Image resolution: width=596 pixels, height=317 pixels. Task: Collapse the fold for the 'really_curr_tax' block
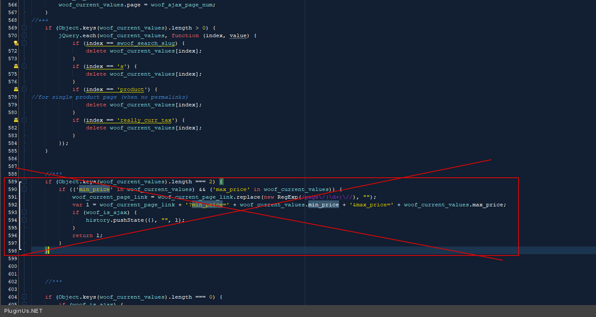coord(24,120)
